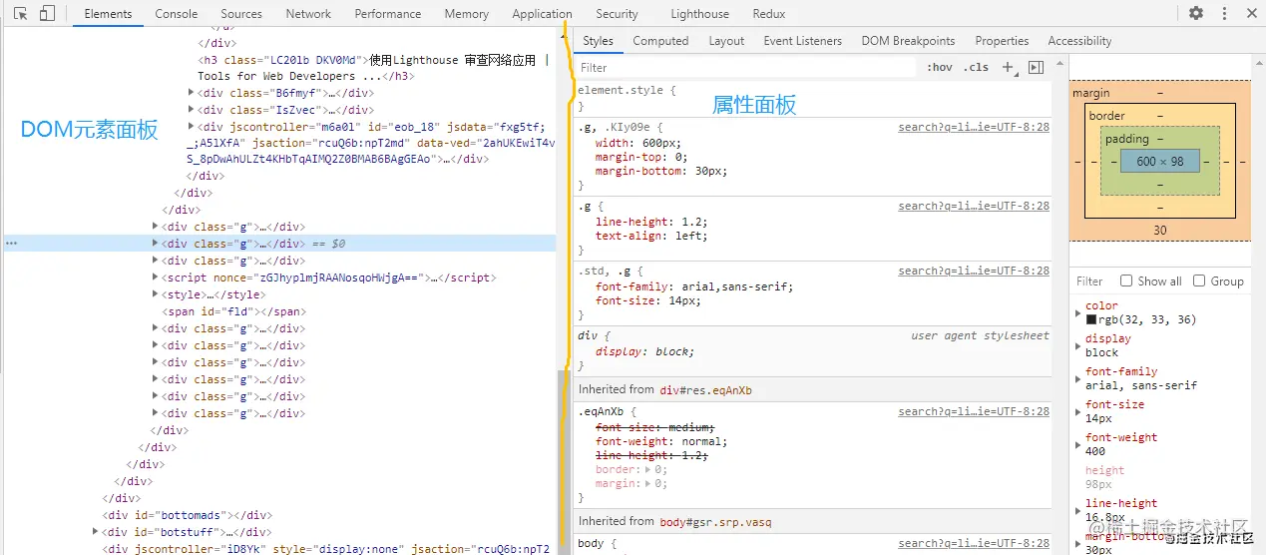Open the Event Listeners tab
Viewport: 1266px width, 555px height.
pos(803,41)
